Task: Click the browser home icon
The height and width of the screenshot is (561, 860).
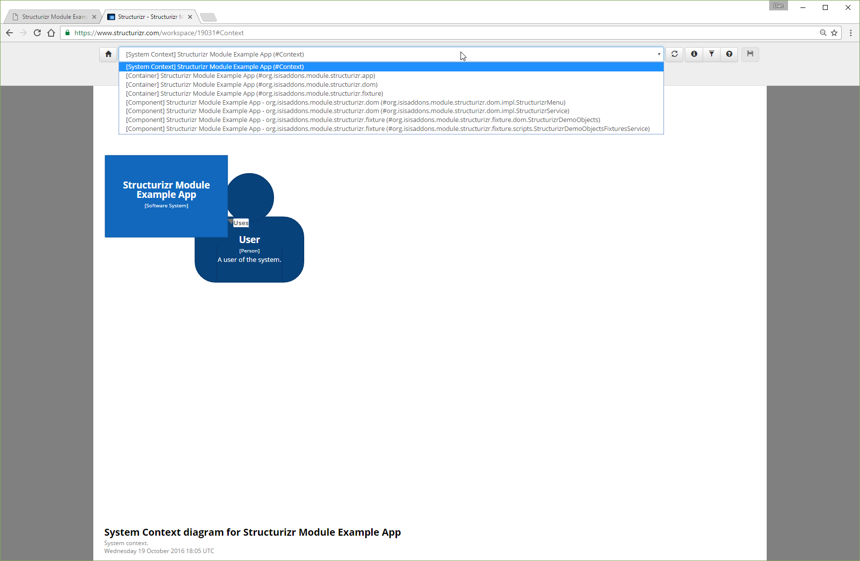Action: tap(51, 33)
